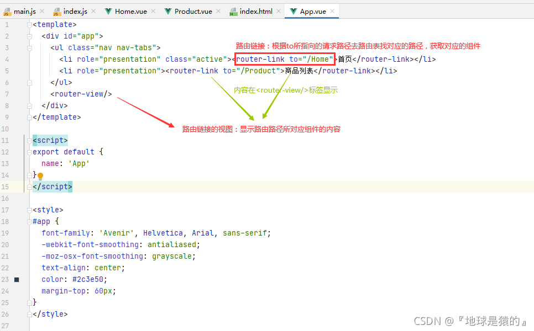This screenshot has width=534, height=331.
Task: Click class="active" attribute on line 4
Action: (196, 59)
